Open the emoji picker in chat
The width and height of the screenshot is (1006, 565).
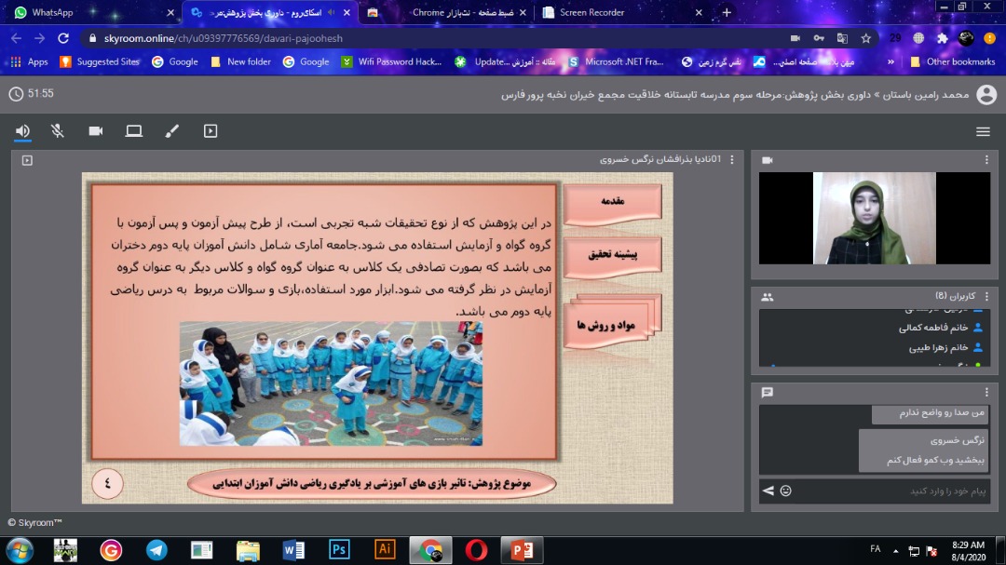[x=786, y=491]
